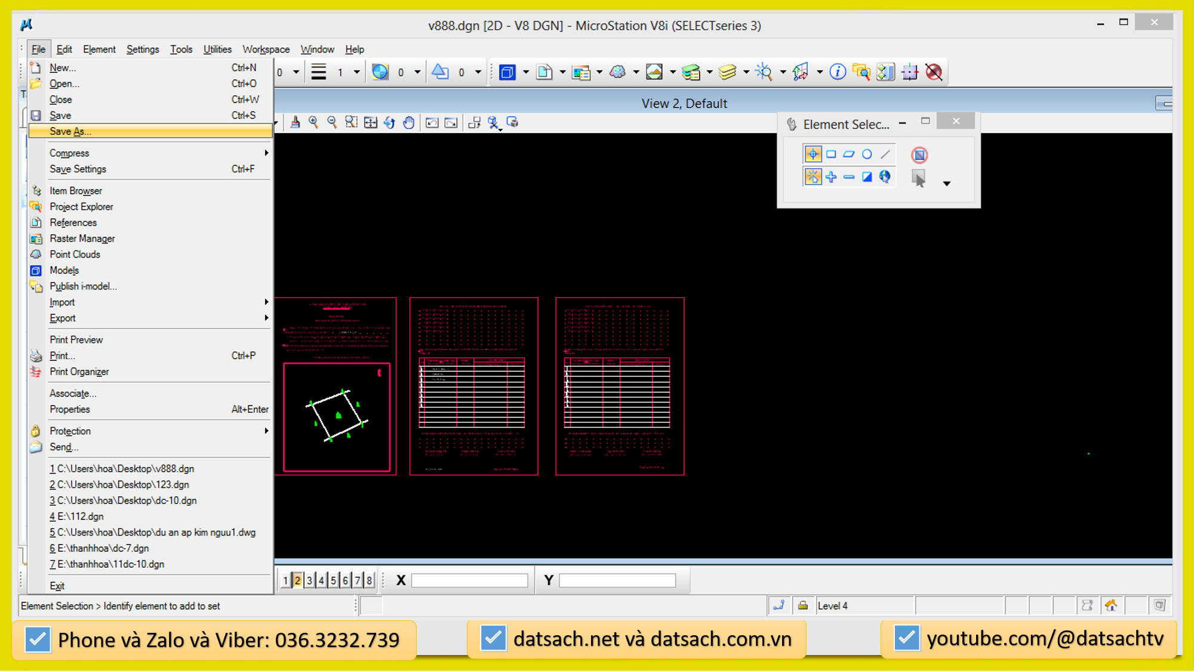1194x671 pixels.
Task: Choose Save As from File menu
Action: [x=70, y=132]
